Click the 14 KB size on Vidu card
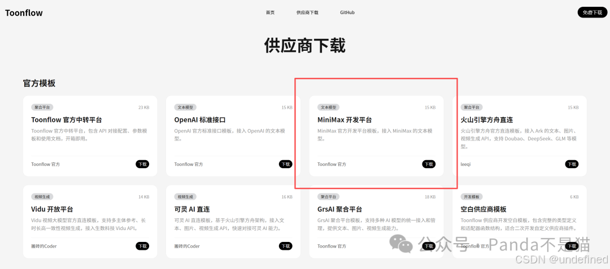 pyautogui.click(x=144, y=197)
